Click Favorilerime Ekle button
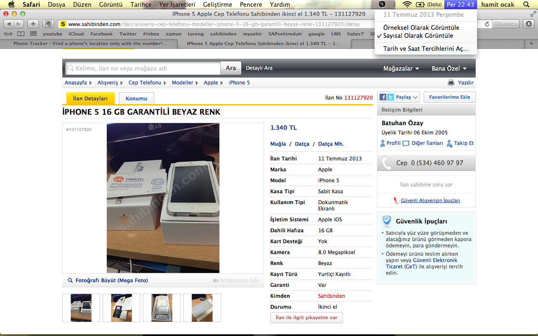This screenshot has width=538, height=336. click(x=449, y=97)
